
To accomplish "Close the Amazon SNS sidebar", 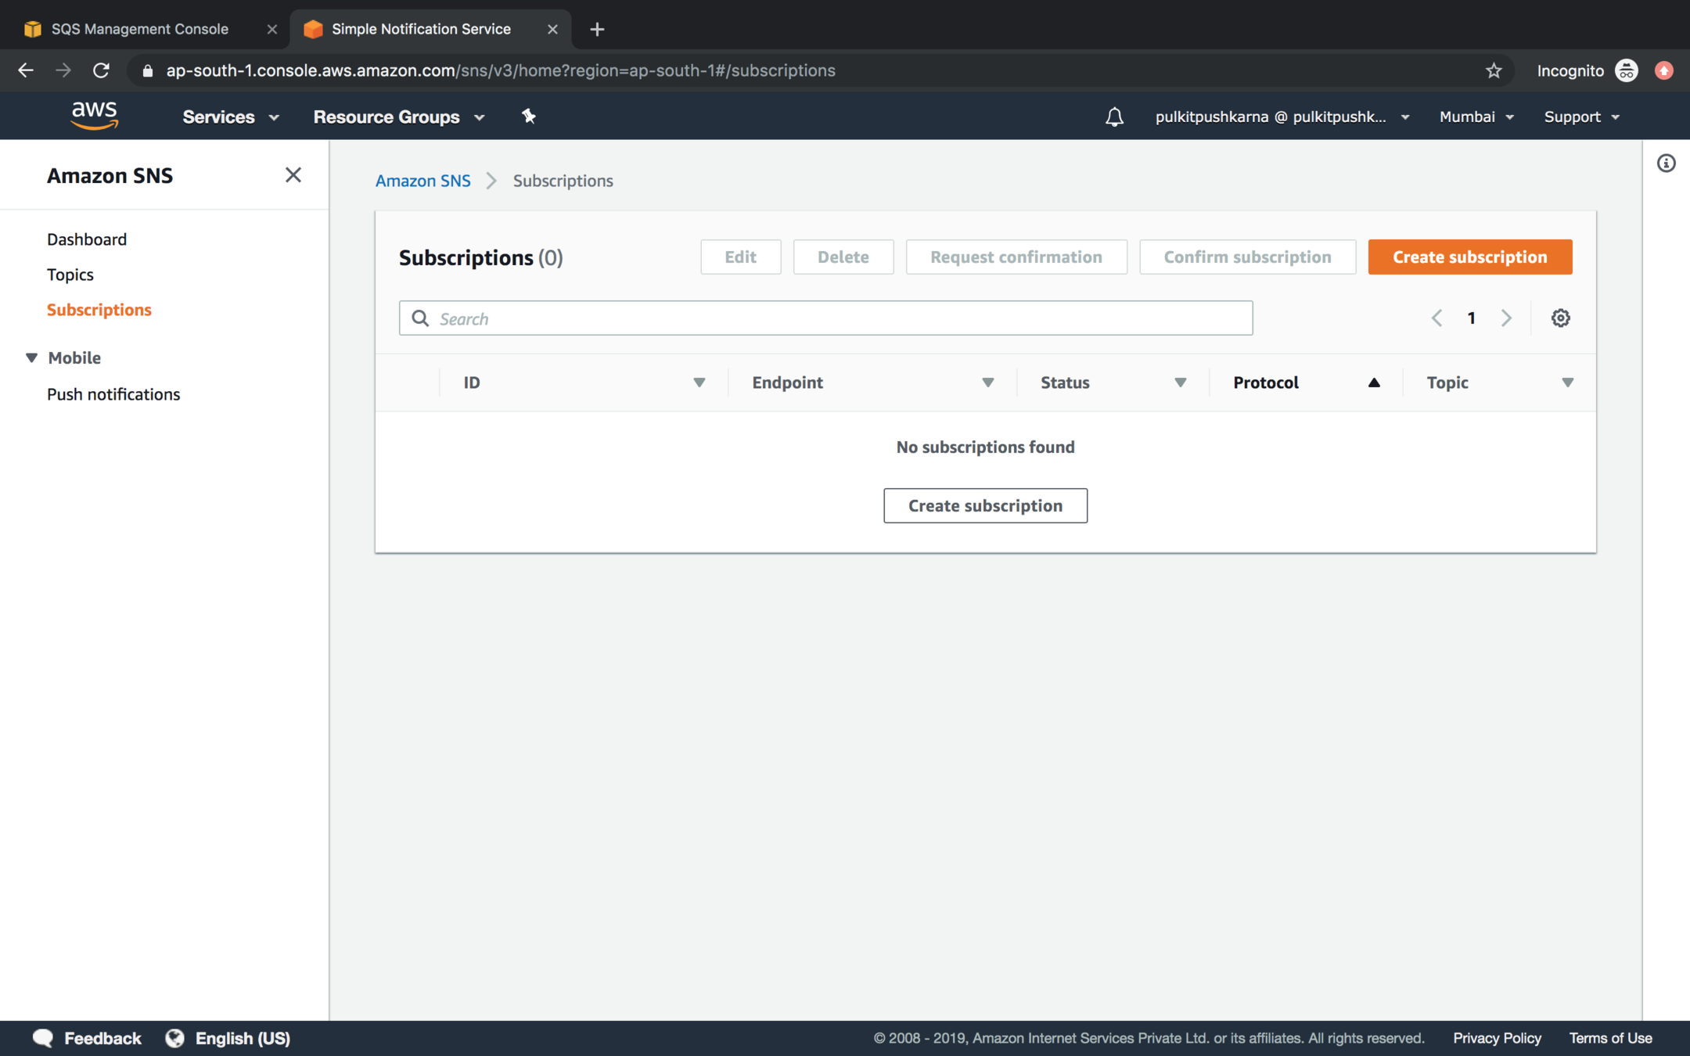I will tap(293, 175).
